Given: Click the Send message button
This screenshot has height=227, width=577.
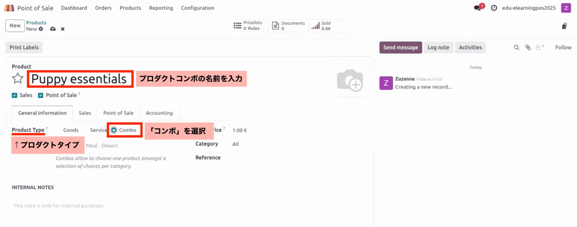Looking at the screenshot, I should (x=401, y=48).
